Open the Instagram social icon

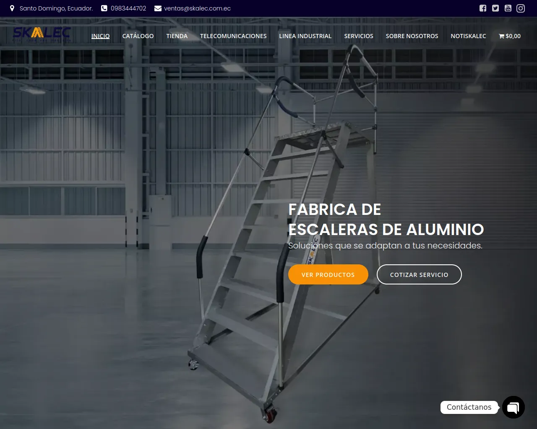521,8
